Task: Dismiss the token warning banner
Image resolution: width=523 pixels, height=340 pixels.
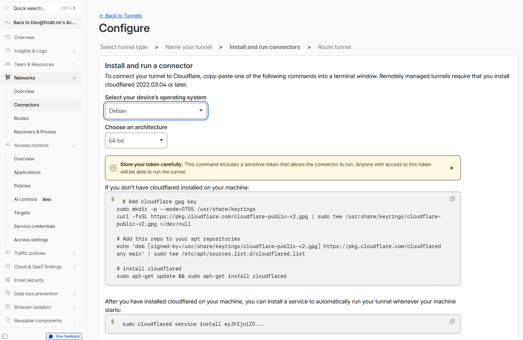Action: (451, 168)
